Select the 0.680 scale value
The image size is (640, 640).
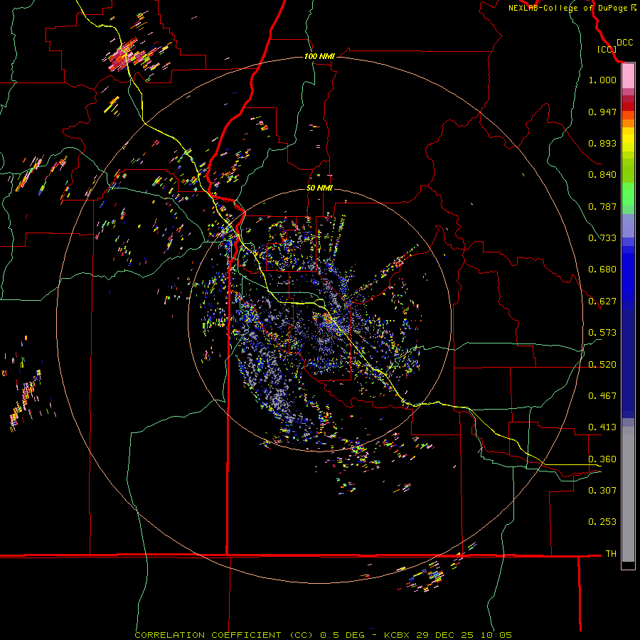(x=602, y=270)
